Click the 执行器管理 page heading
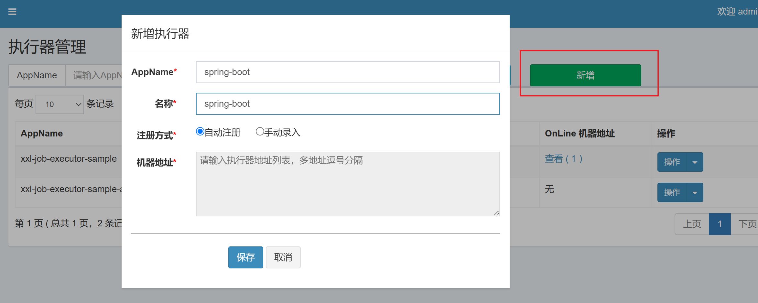 coord(47,47)
